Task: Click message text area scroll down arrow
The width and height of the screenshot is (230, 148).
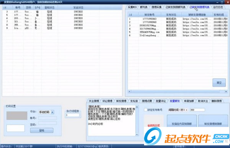Action: coord(137,134)
